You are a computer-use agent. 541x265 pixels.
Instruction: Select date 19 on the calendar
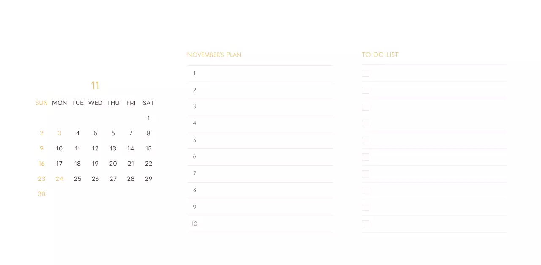[95, 164]
